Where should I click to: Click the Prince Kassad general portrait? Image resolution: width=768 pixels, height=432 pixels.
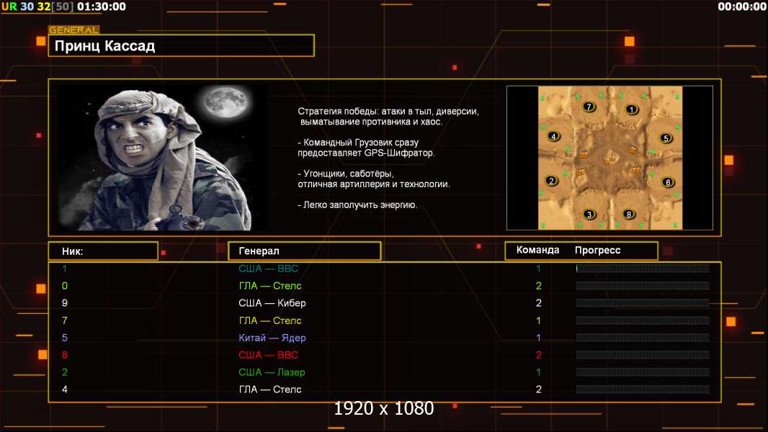163,157
